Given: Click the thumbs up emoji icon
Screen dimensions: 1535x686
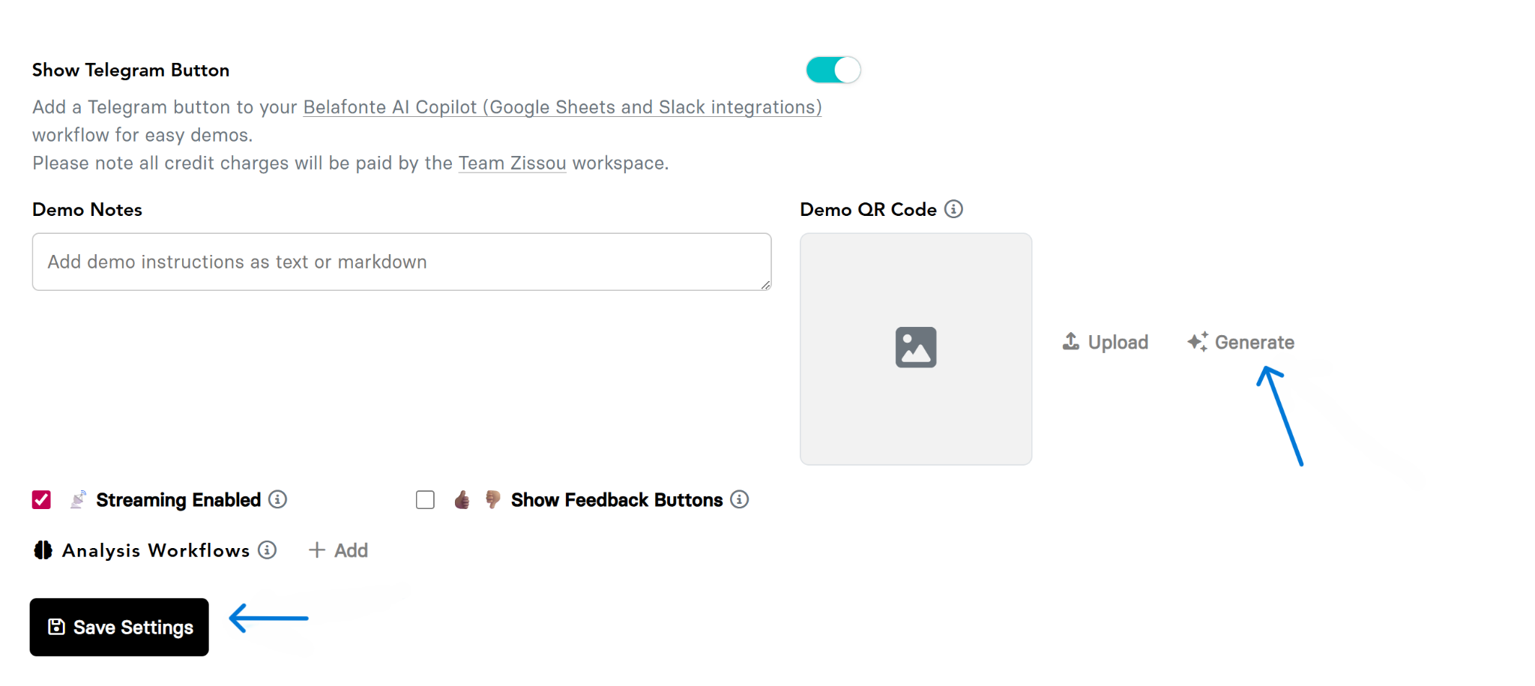Looking at the screenshot, I should point(462,500).
